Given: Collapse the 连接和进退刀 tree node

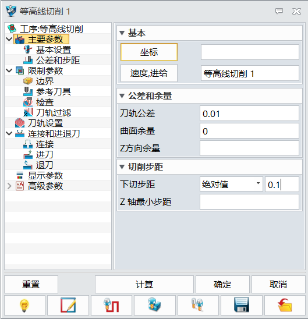Looking at the screenshot, I should tap(9, 133).
